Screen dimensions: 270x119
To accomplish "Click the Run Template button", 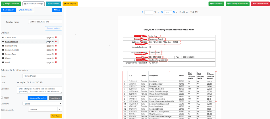I will (x=70, y=4).
